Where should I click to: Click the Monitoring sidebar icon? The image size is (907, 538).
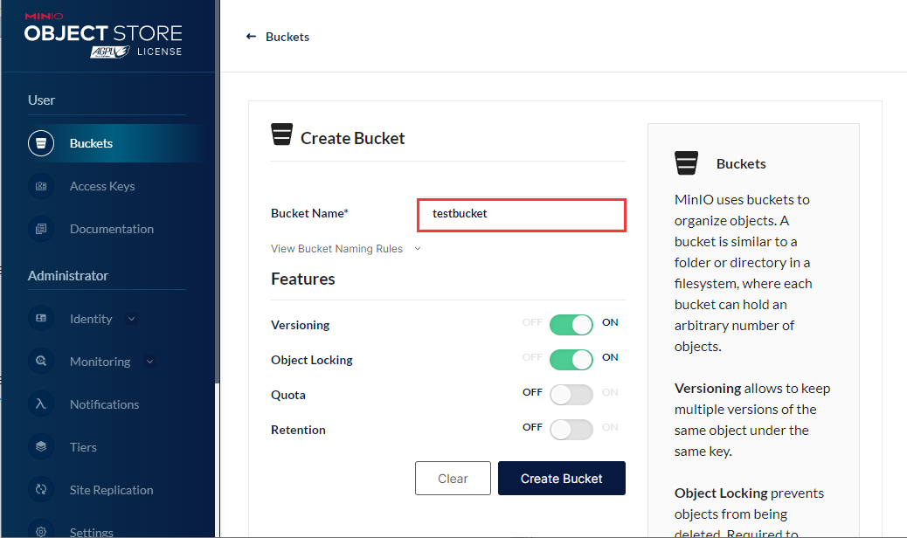click(41, 362)
